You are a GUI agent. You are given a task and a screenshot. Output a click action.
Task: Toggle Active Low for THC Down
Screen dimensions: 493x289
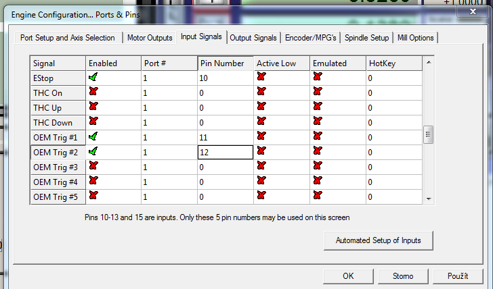point(261,121)
